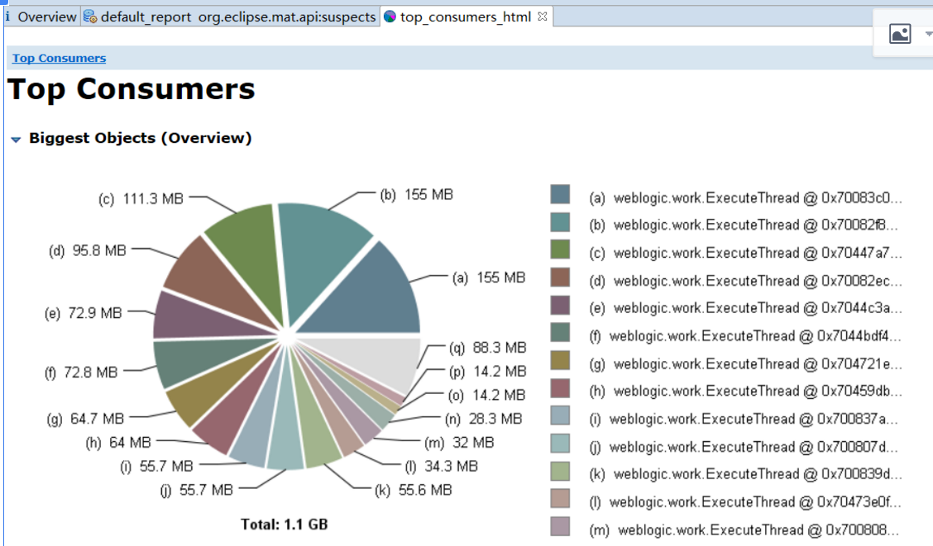Click legend color swatch for entry (i)
The height and width of the screenshot is (546, 933).
pyautogui.click(x=560, y=415)
